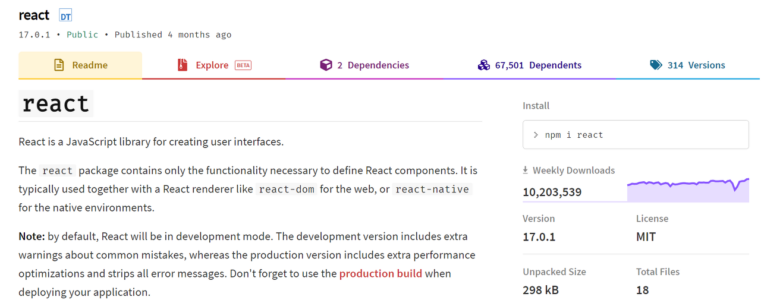The height and width of the screenshot is (303, 761).
Task: Copy the npm i react install command
Action: point(636,135)
